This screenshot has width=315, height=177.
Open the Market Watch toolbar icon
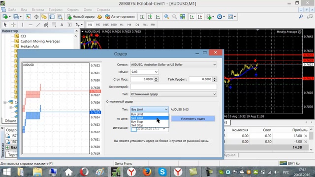[x=29, y=17]
